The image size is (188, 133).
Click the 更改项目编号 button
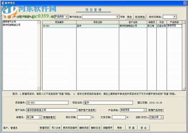[x=70, y=128]
